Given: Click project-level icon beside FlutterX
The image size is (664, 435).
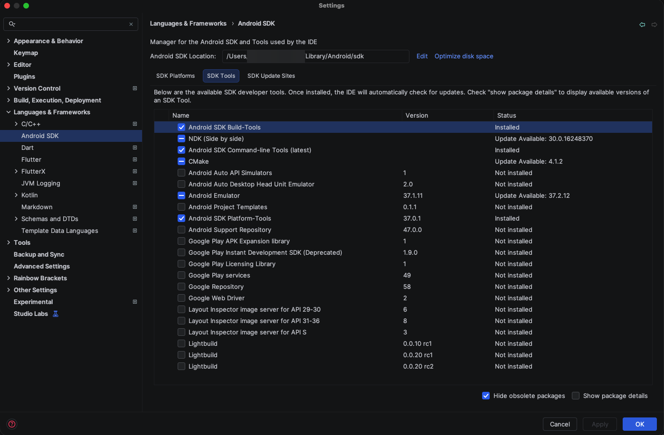Looking at the screenshot, I should point(135,171).
